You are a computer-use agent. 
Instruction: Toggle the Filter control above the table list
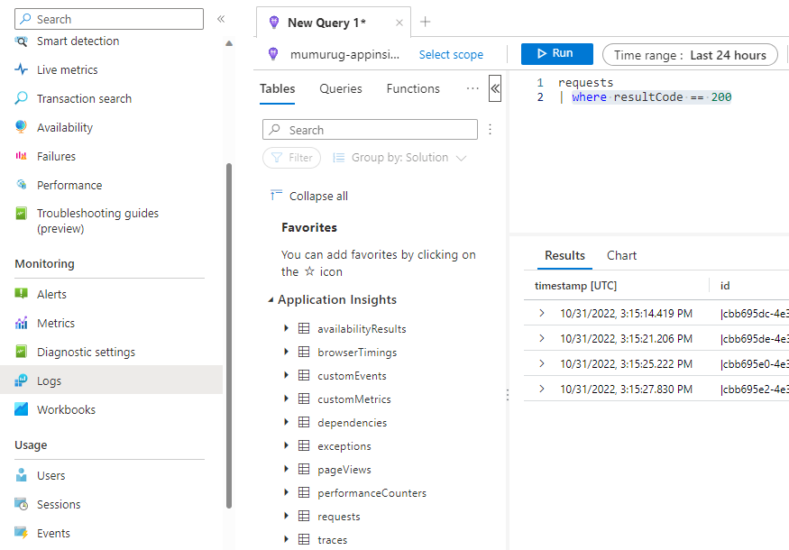[291, 157]
